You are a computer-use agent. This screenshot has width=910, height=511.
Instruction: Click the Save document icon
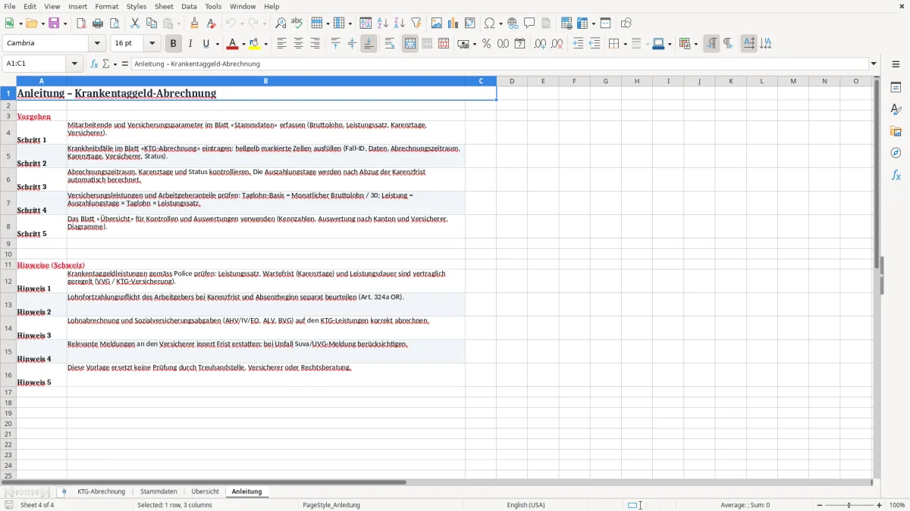pyautogui.click(x=54, y=23)
